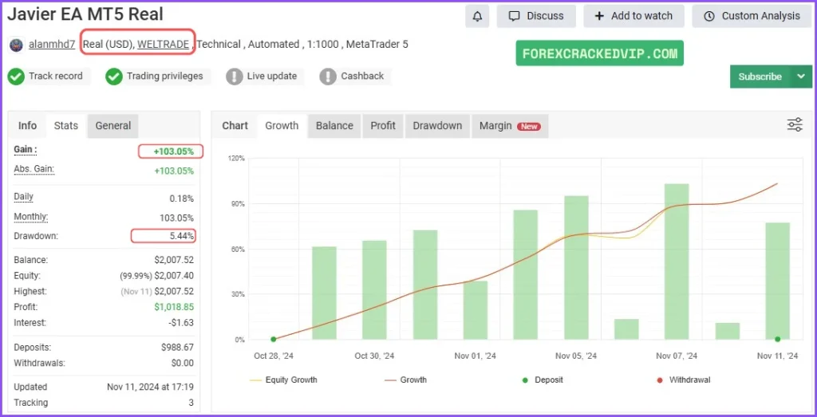Click the Add to watch button
The image size is (817, 417).
(633, 16)
